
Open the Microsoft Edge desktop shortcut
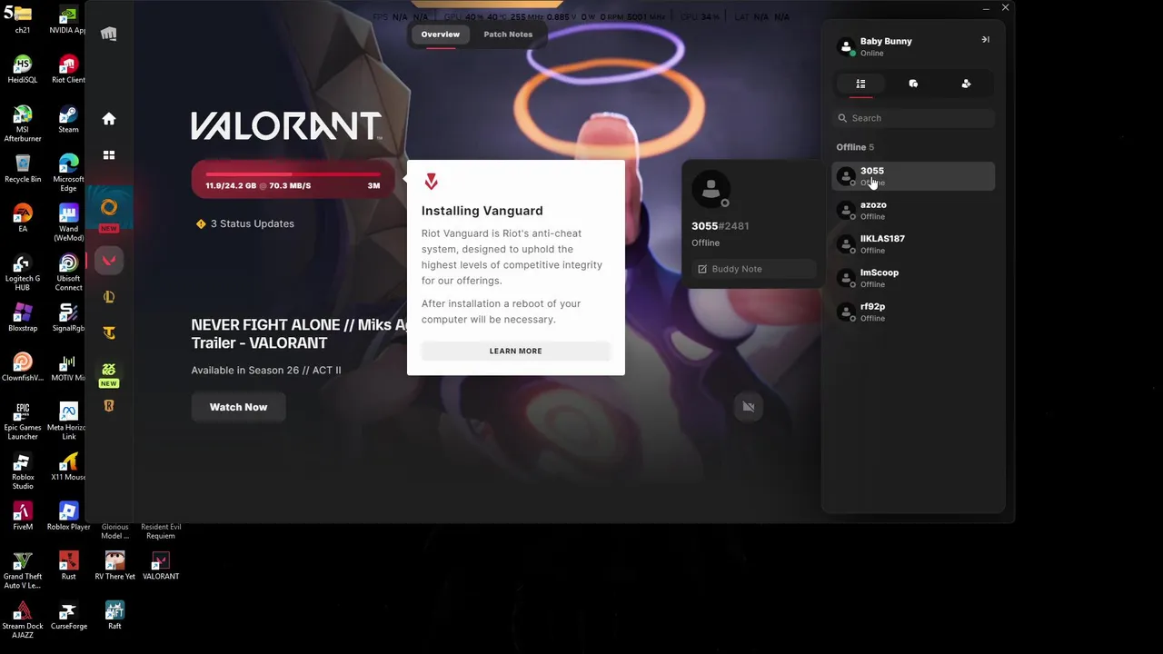coord(68,173)
